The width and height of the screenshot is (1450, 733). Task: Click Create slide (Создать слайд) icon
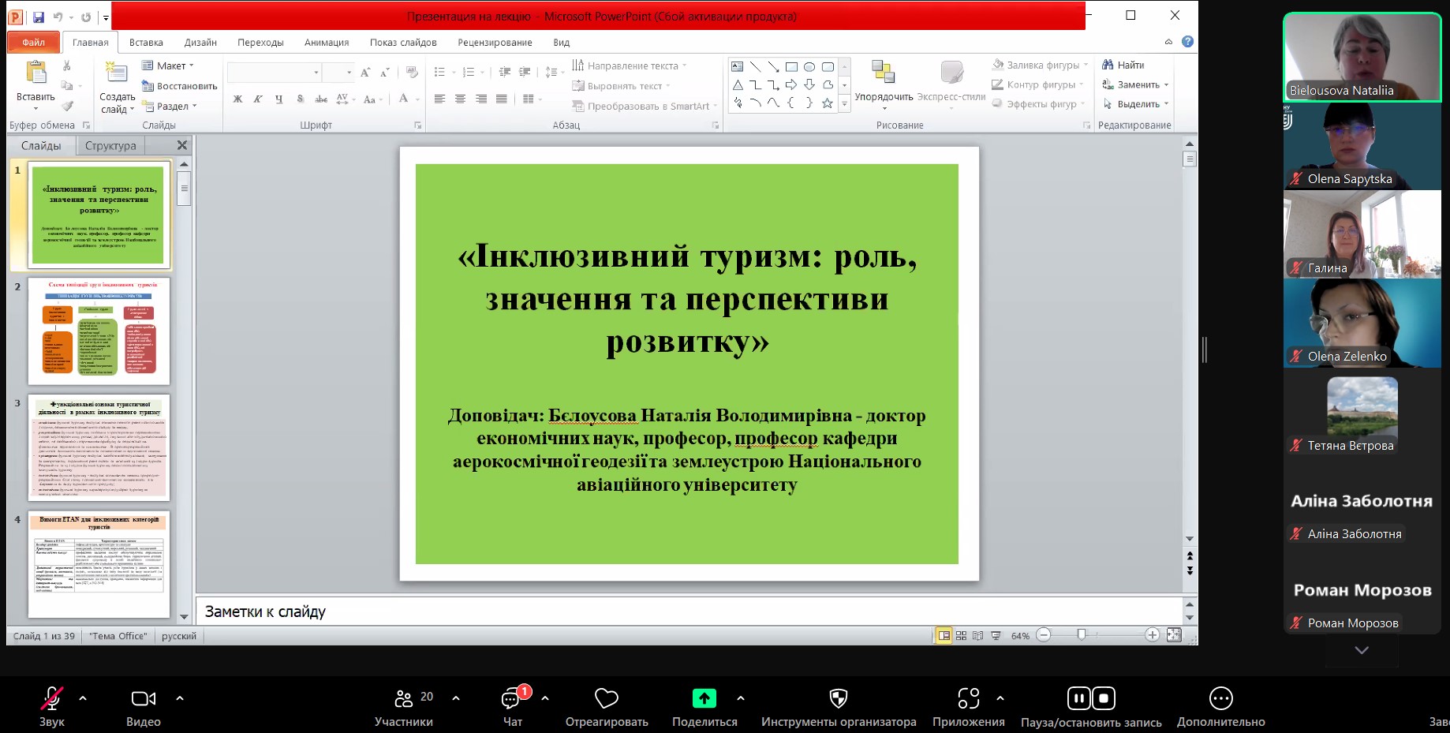coord(117,73)
